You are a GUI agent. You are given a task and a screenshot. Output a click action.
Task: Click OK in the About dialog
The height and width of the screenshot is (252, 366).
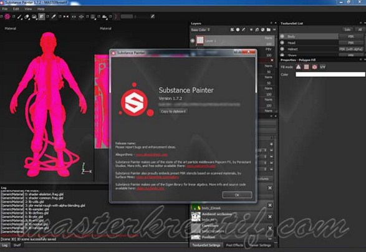pos(237,195)
